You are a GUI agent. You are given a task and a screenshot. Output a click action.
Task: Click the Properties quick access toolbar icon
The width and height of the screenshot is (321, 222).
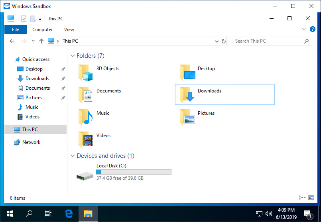pos(24,19)
